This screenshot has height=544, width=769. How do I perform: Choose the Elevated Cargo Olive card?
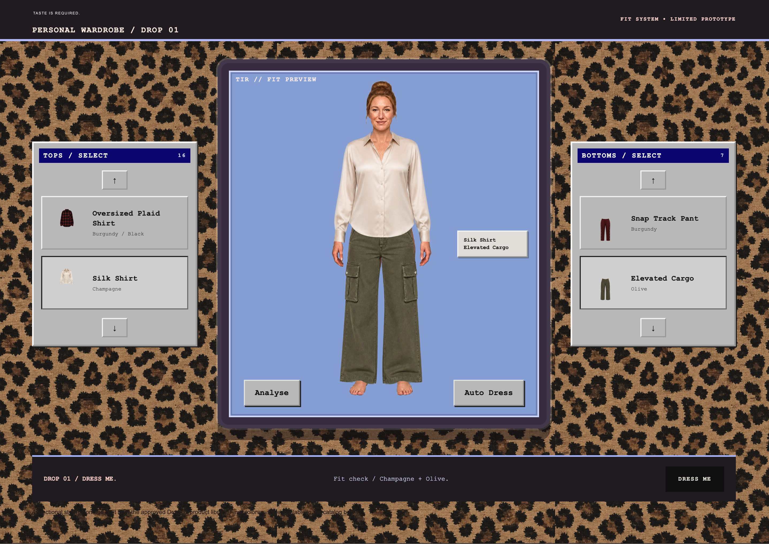[x=653, y=283]
